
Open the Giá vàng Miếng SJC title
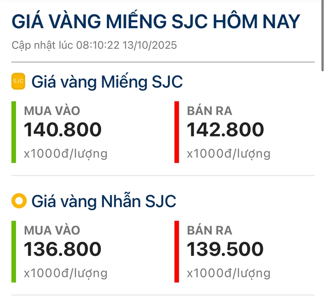107,81
